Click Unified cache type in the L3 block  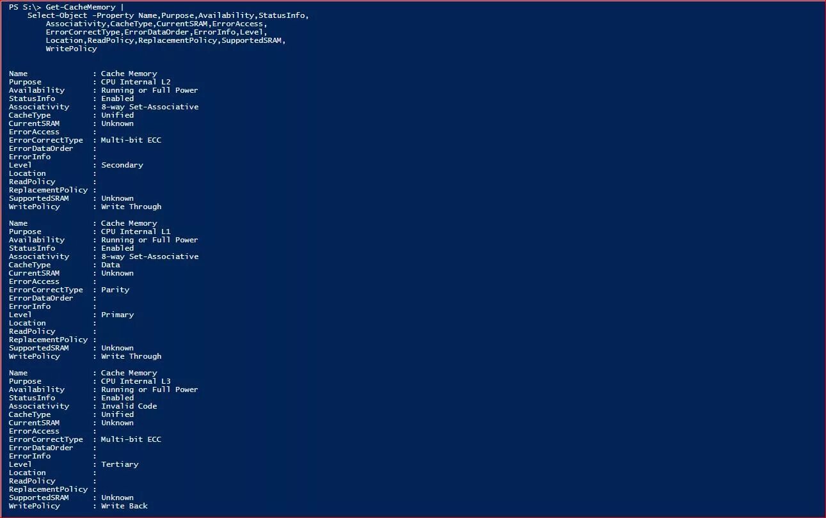click(x=117, y=414)
